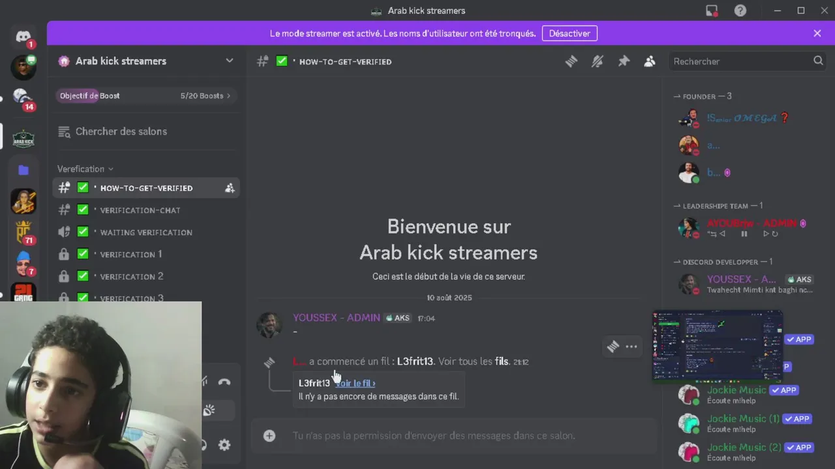Open the server with 7 notifications badge
835x469 pixels.
point(23,264)
